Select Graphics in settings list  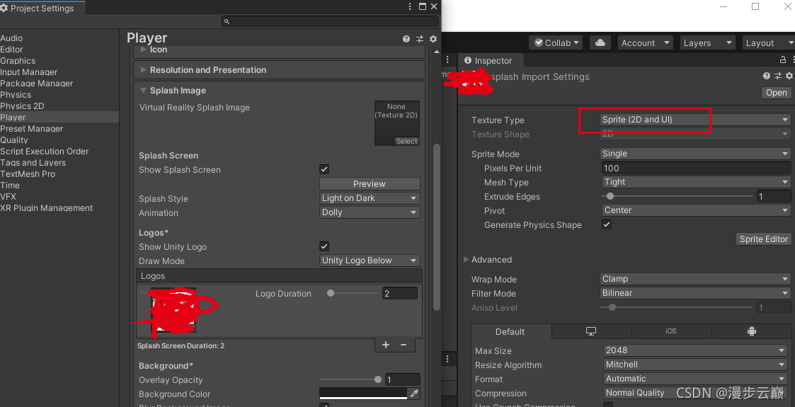click(18, 61)
